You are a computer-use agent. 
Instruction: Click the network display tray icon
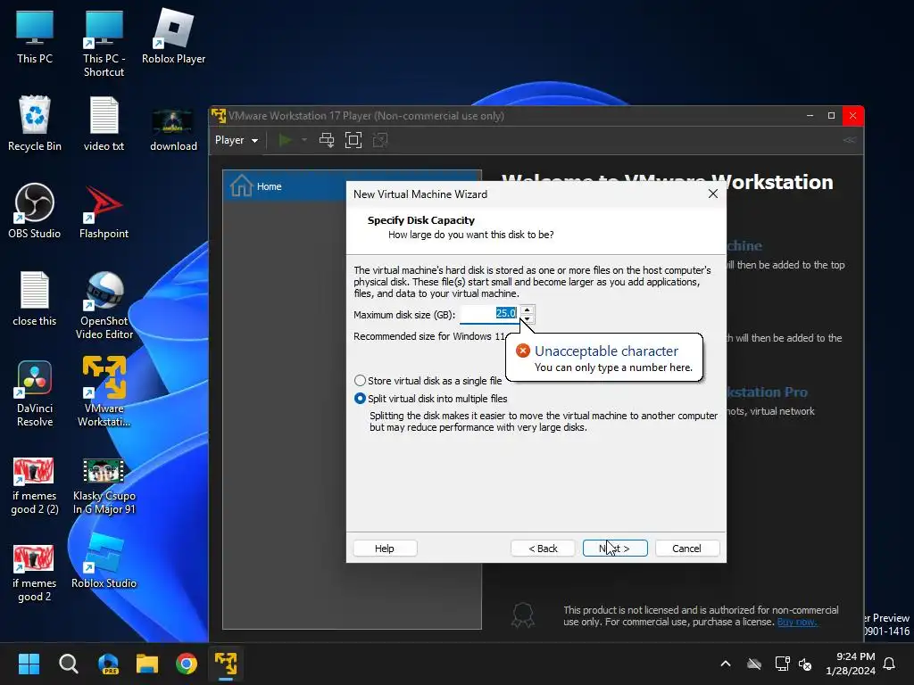tap(782, 664)
